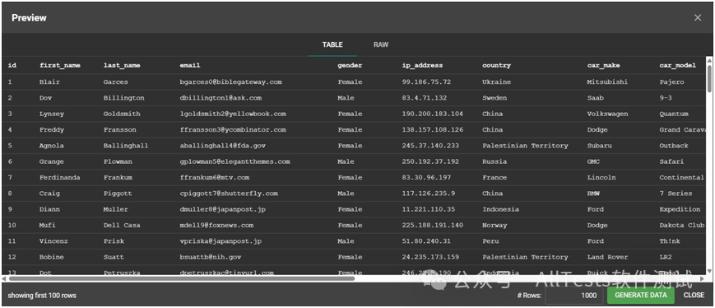This screenshot has height=308, width=715.
Task: Click the Ukraine country cell
Action: click(x=497, y=82)
